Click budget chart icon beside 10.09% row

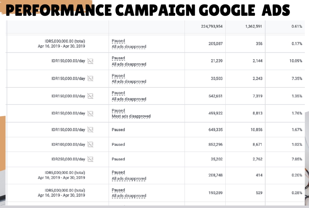click(x=90, y=61)
